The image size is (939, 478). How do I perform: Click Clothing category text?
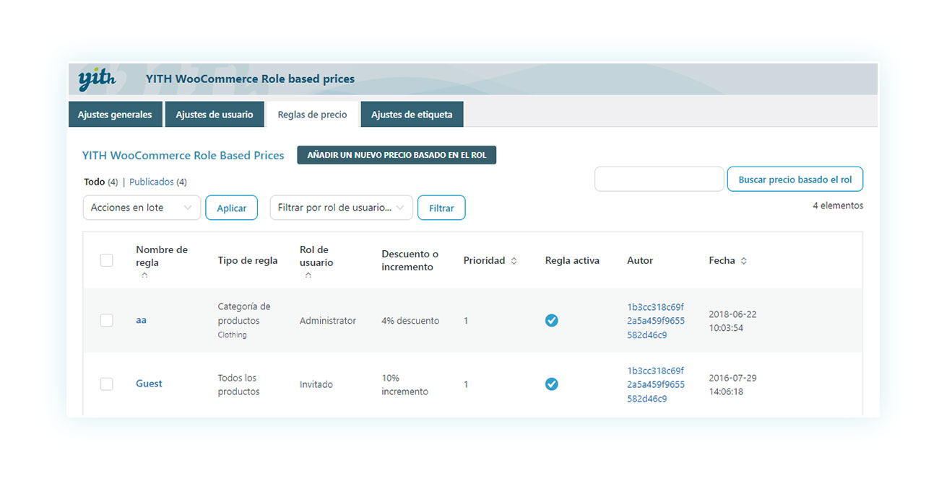[x=232, y=335]
